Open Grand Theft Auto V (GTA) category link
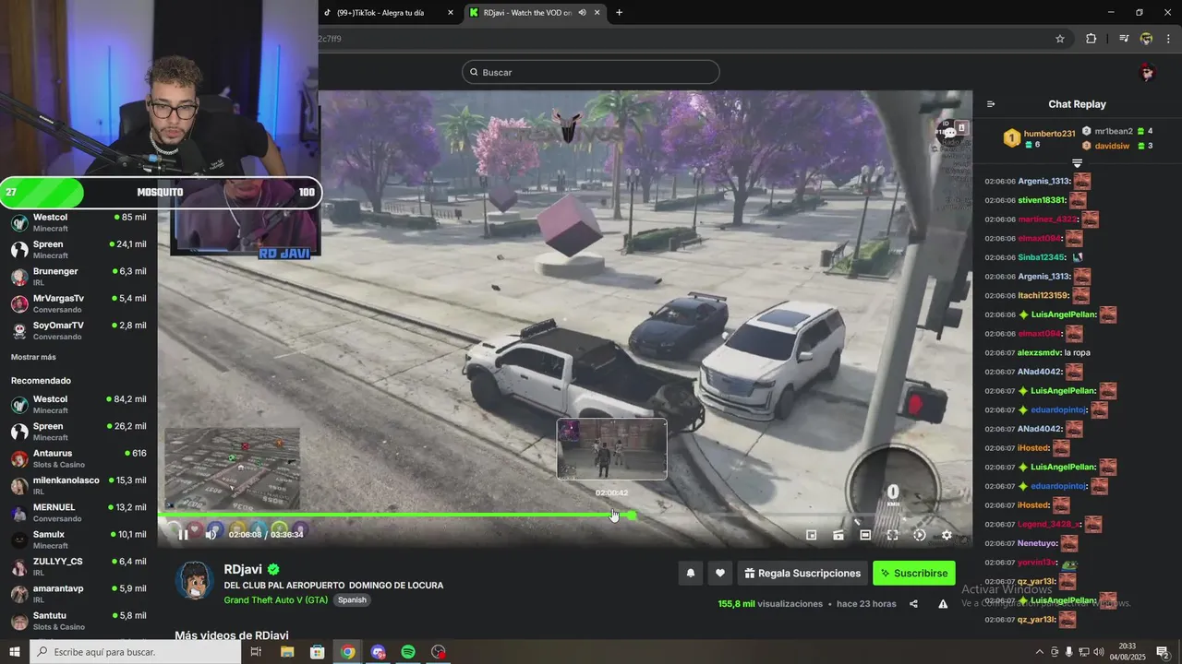1182x664 pixels. click(275, 600)
